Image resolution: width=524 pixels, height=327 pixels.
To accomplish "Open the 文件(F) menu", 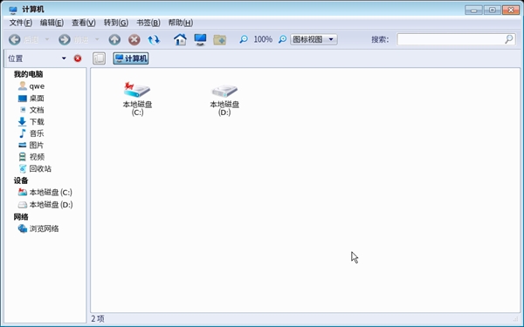I will click(x=20, y=23).
